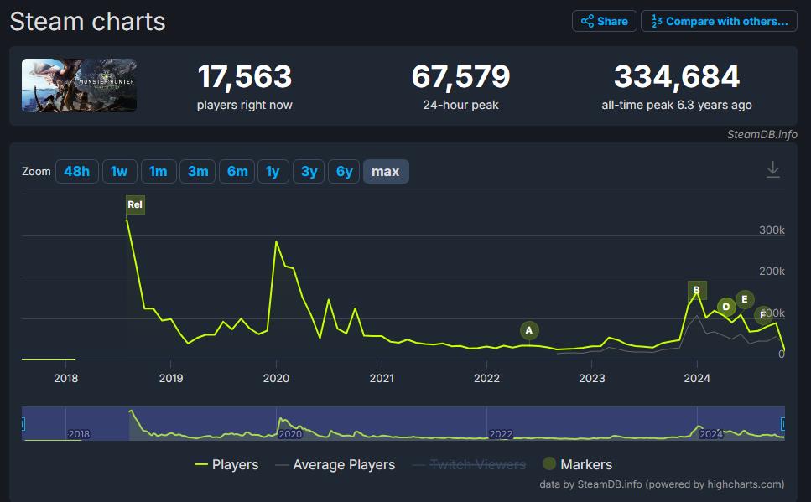The image size is (811, 502).
Task: Pick the 6y zoom range
Action: [345, 172]
